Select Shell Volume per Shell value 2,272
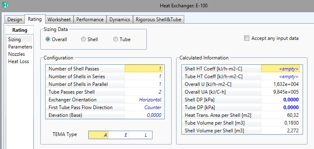The width and height of the screenshot is (314, 149). [280, 131]
